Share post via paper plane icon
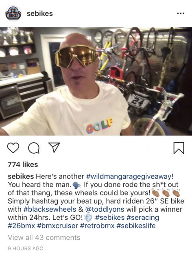Viewport: 192px width, 261px height. pos(54,148)
